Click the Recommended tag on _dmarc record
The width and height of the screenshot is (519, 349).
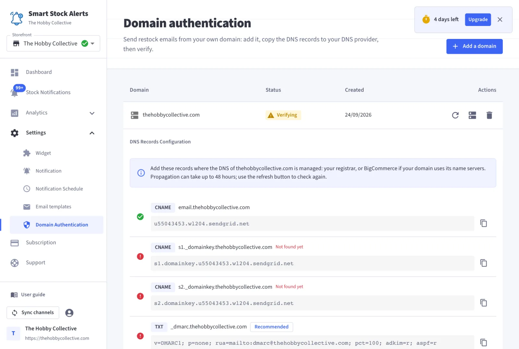[x=272, y=327]
